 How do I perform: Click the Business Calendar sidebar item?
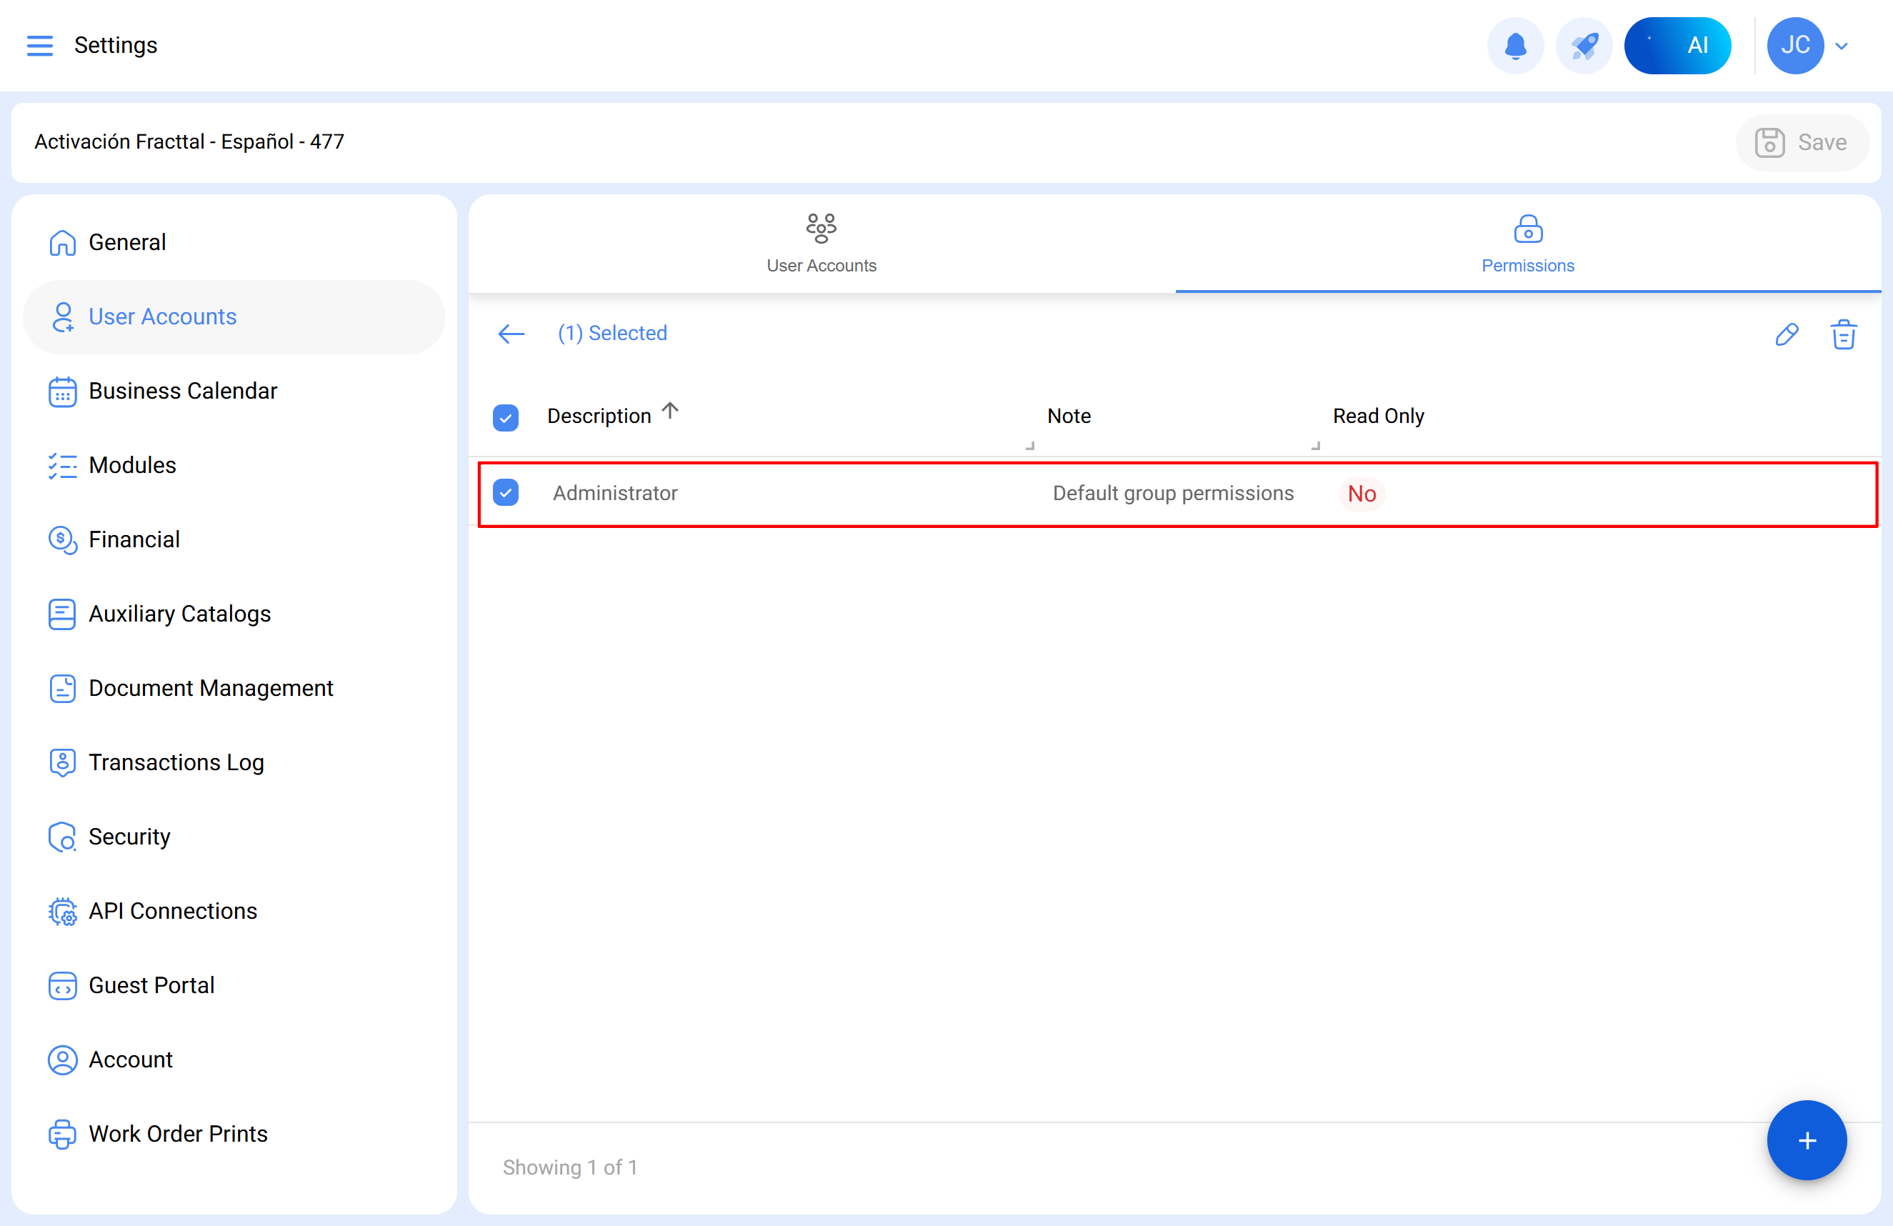182,391
